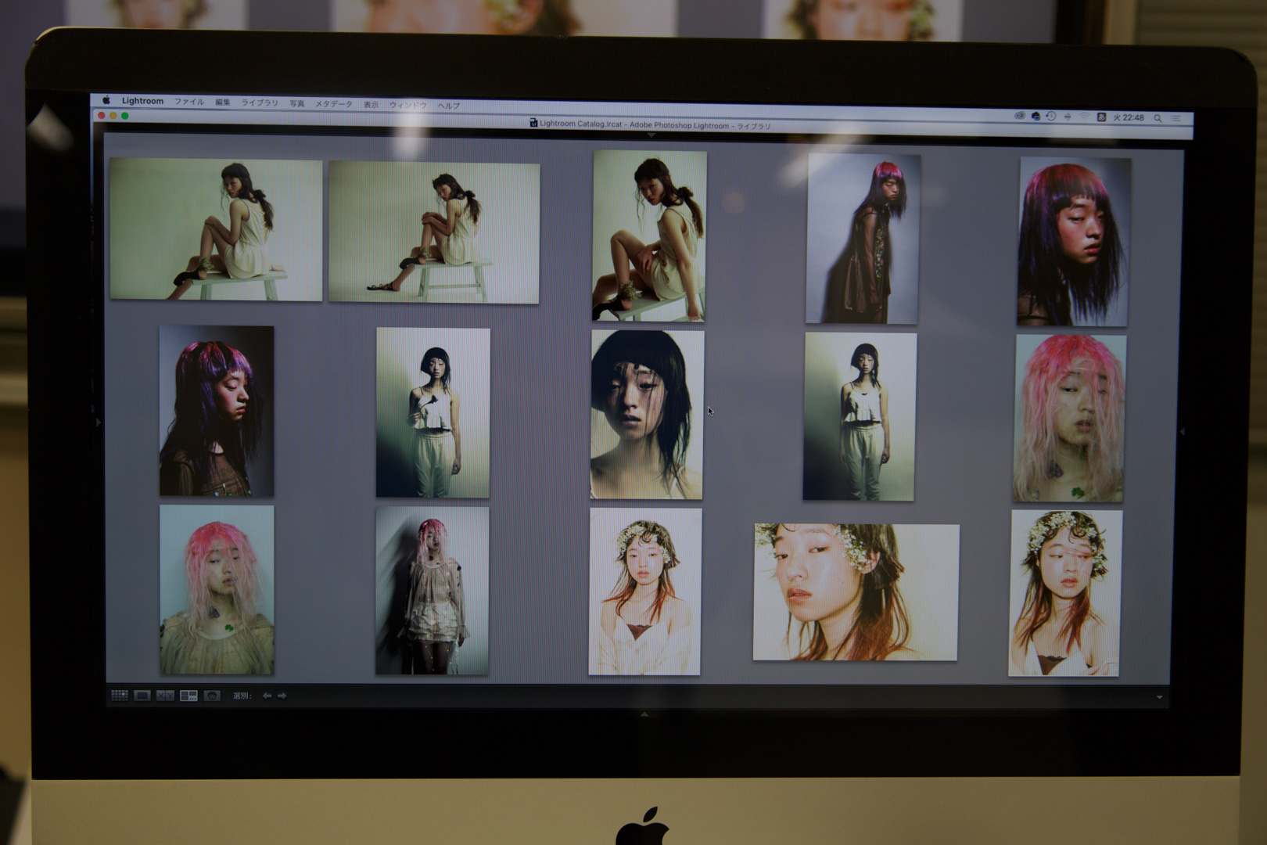Open toolbar options dropdown triangle
Viewport: 1267px width, 845px height.
[1159, 696]
